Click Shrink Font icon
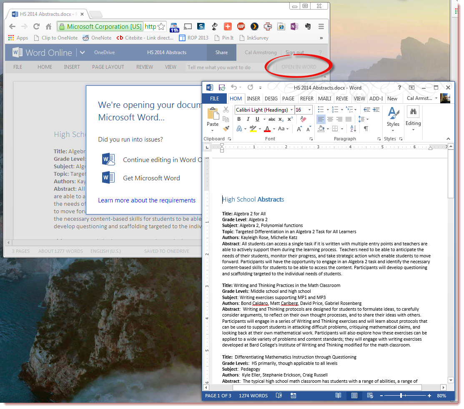The width and height of the screenshot is (464, 409). click(x=308, y=129)
